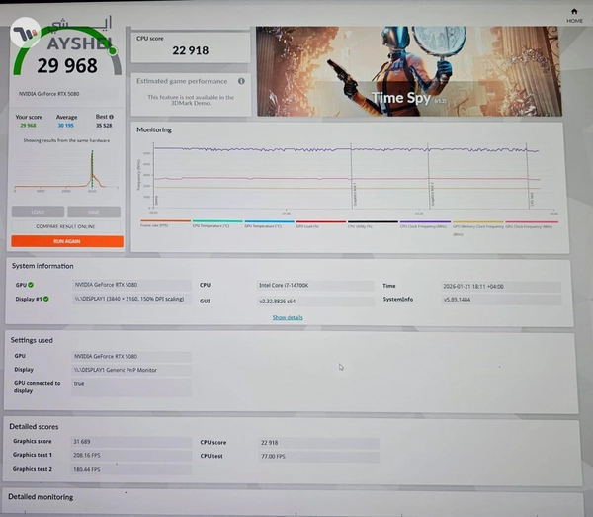593x517 pixels.
Task: Select the Display #1 resolution field
Action: 131,299
